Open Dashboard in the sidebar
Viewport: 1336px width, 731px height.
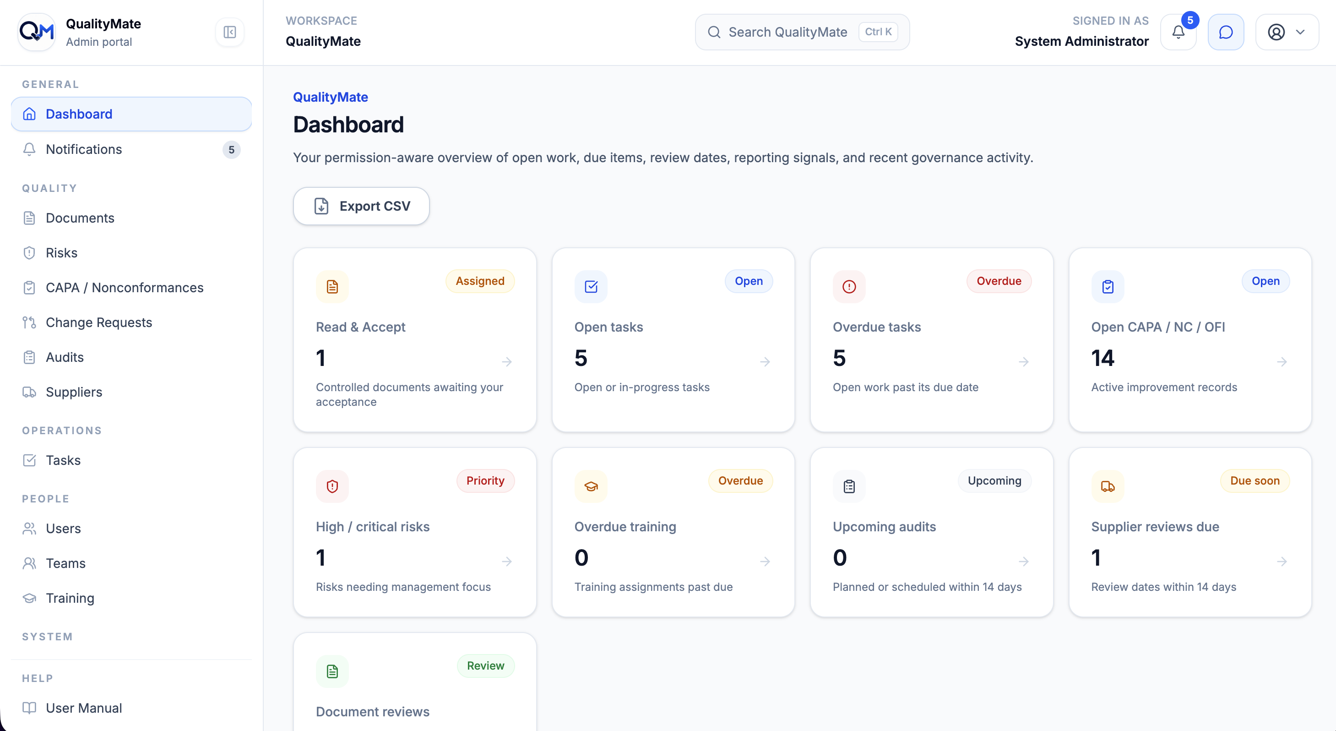tap(131, 114)
